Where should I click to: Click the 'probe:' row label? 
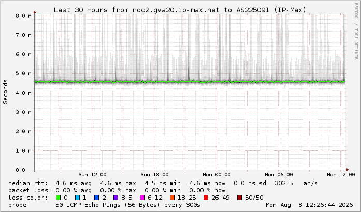pos(19,205)
